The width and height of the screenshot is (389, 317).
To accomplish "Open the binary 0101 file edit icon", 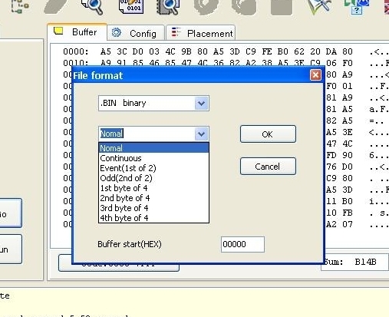I will 131,6.
